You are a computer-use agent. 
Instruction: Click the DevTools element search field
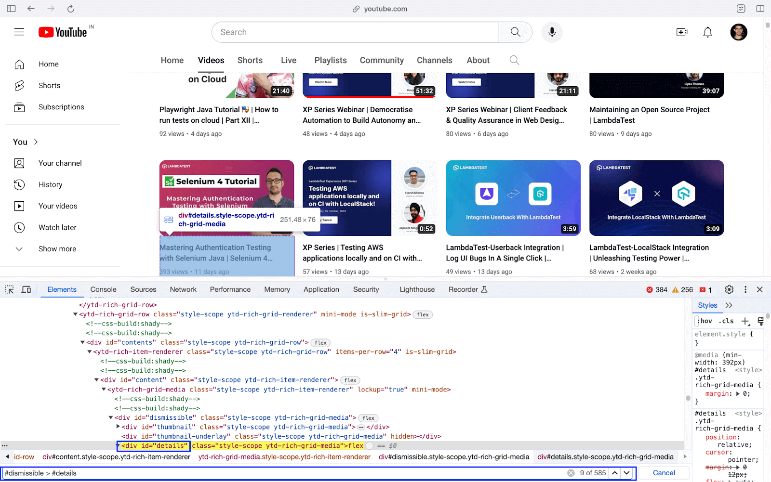point(284,473)
